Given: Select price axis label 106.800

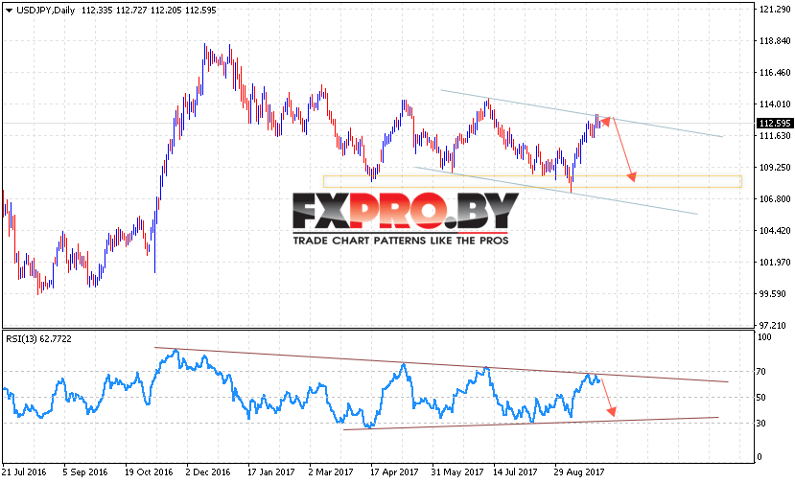Looking at the screenshot, I should [x=775, y=198].
